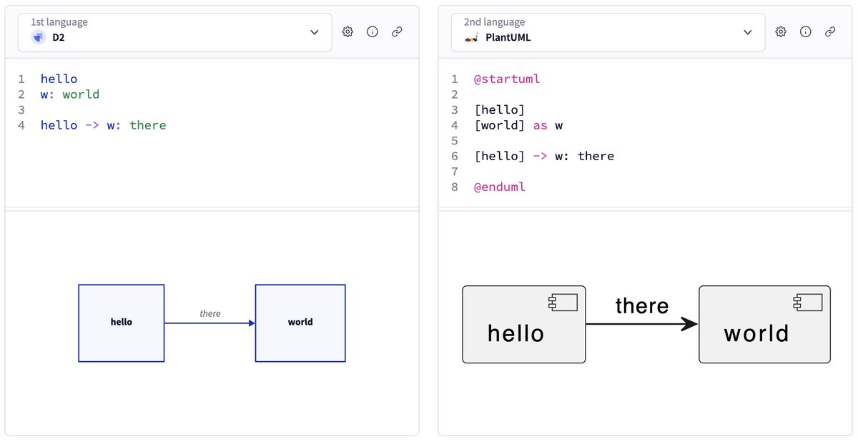
Task: Select 'hello' component in PlantUML diagram
Action: [524, 324]
